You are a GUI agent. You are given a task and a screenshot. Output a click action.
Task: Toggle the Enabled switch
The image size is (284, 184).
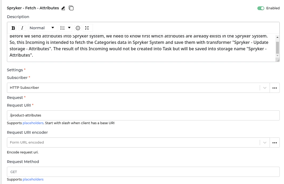tap(261, 8)
